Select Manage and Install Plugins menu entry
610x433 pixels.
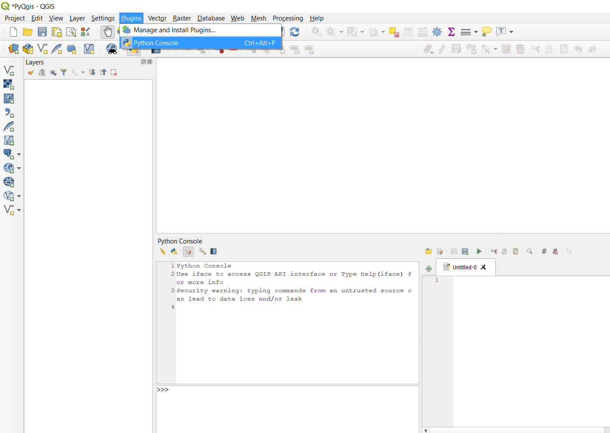point(174,30)
